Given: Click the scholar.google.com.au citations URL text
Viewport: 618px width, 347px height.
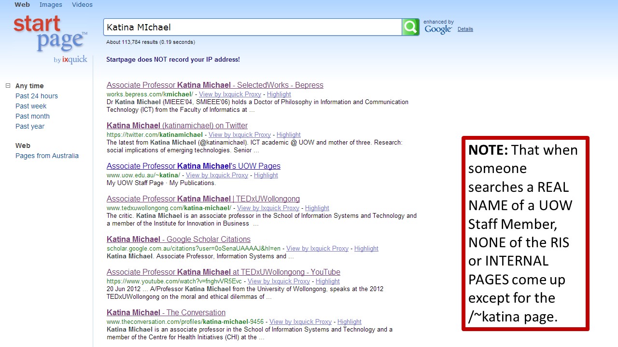Looking at the screenshot, I should tap(194, 249).
